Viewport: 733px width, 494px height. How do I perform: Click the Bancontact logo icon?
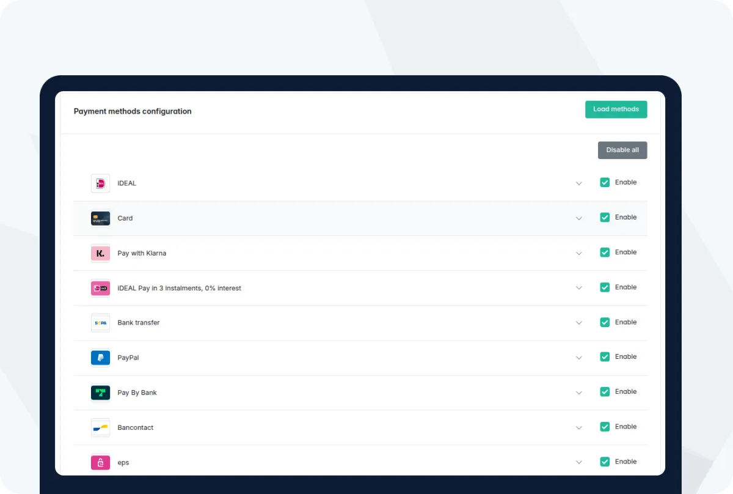click(x=100, y=427)
